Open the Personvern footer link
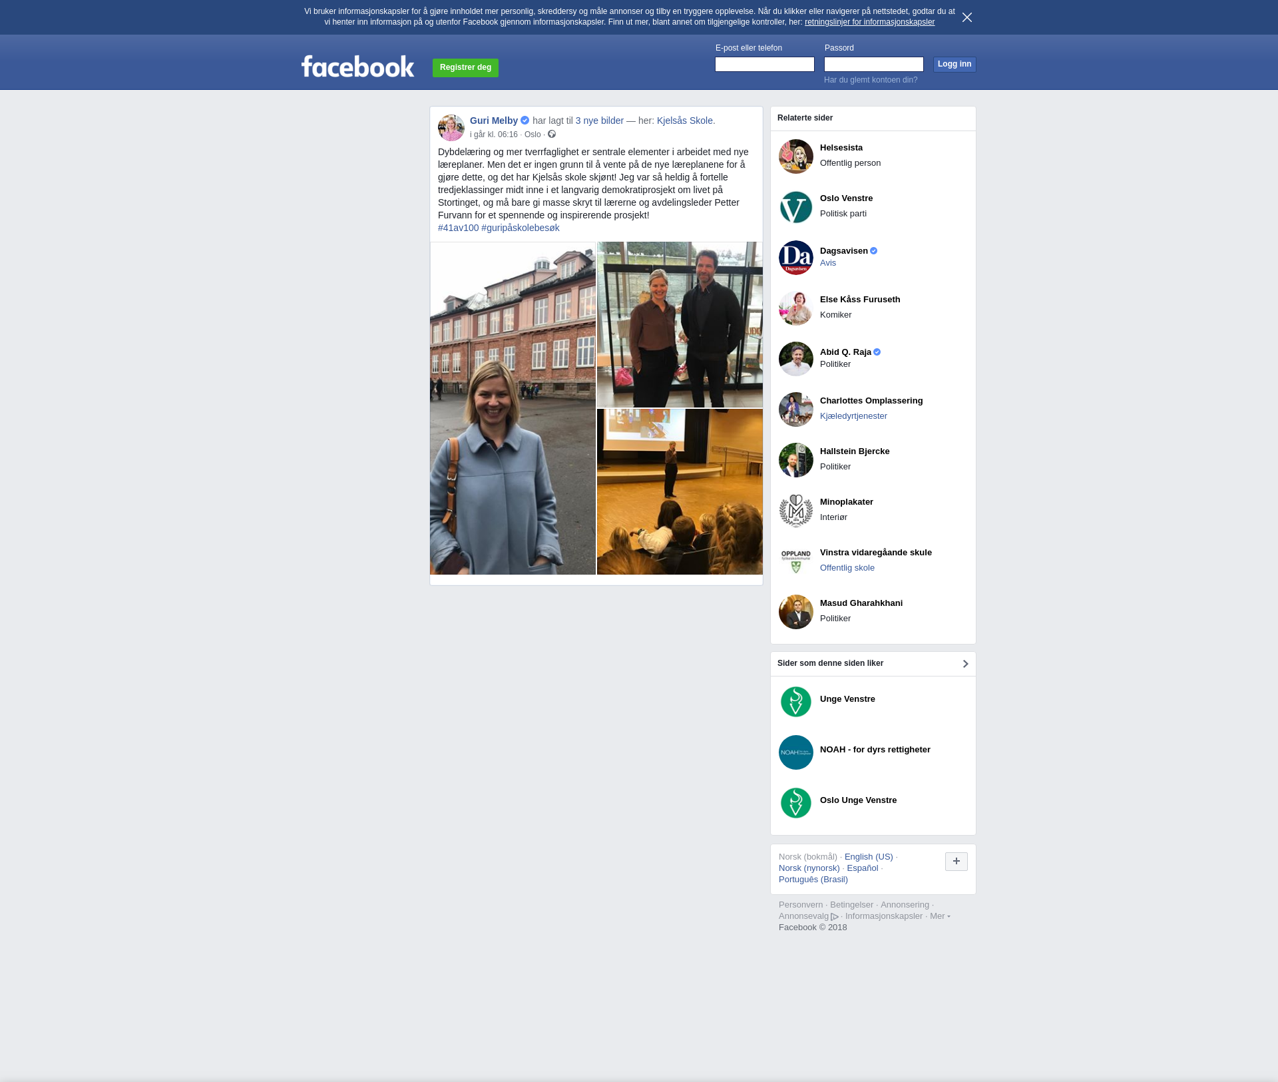Viewport: 1278px width, 1082px height. point(801,905)
